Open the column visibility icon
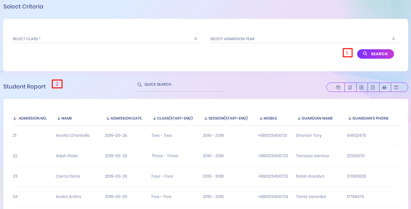 [x=396, y=88]
